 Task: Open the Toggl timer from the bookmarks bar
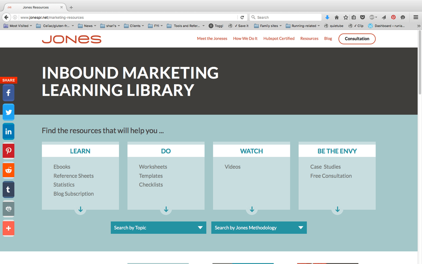(216, 26)
